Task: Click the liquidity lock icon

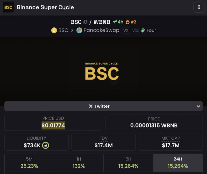Action: (x=45, y=145)
